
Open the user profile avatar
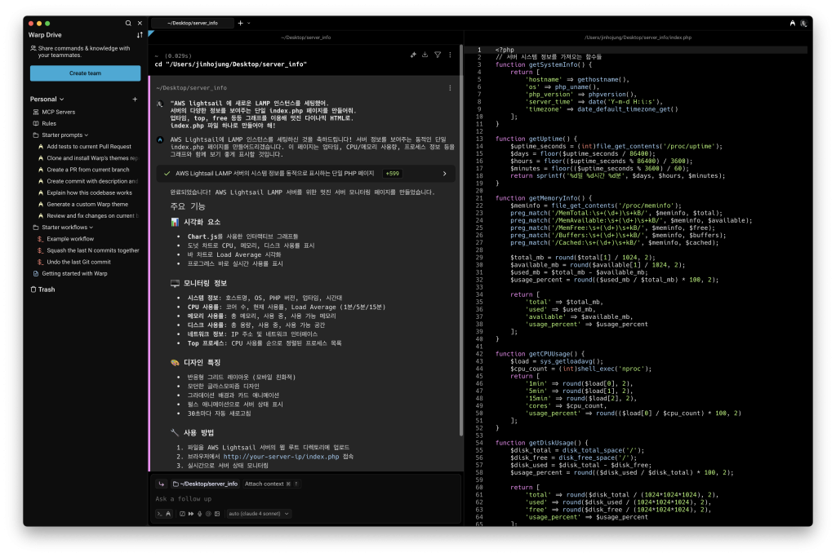point(803,24)
